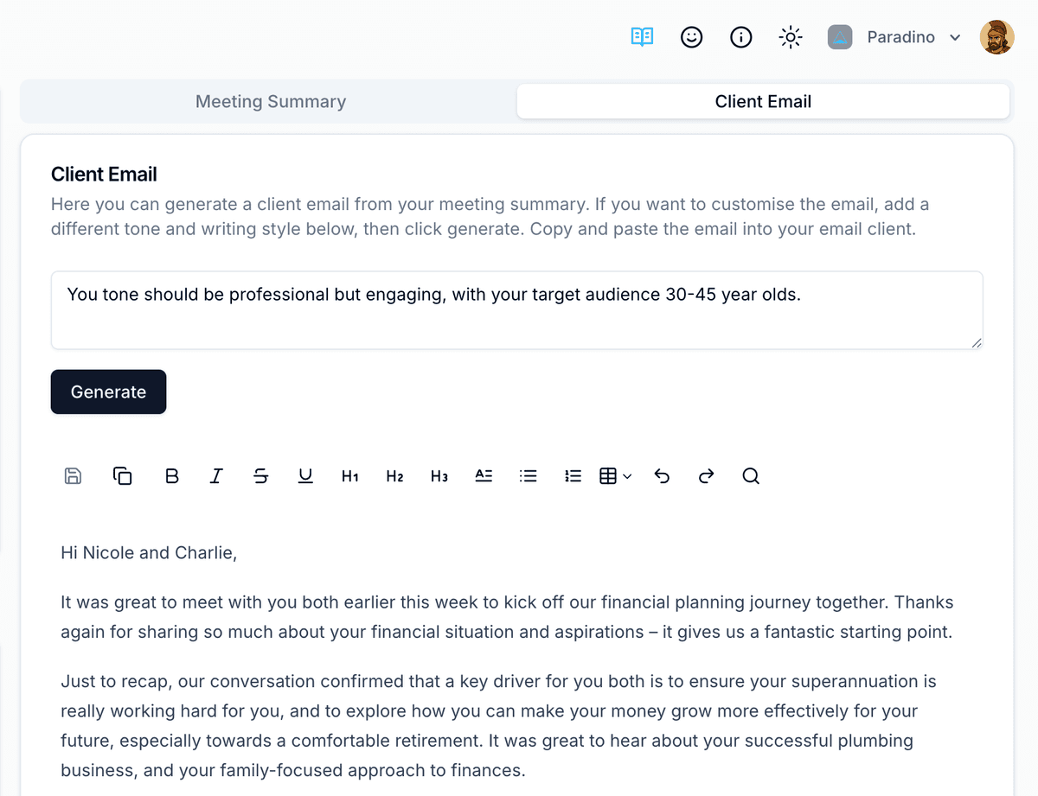Select the Client Email tab
This screenshot has width=1038, height=796.
(x=763, y=101)
